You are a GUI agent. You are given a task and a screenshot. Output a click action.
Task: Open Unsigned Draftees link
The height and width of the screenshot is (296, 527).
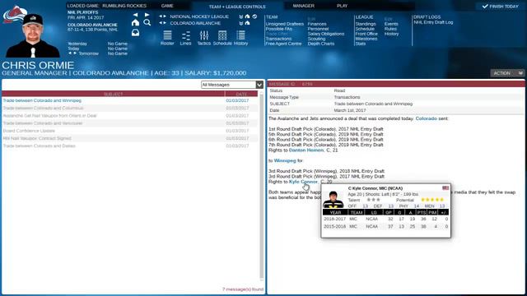284,24
